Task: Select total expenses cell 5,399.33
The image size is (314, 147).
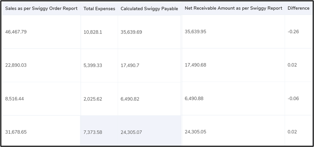Action: click(93, 65)
